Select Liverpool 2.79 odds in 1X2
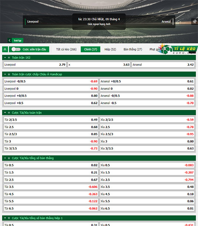198x226 pixels. coord(35,65)
